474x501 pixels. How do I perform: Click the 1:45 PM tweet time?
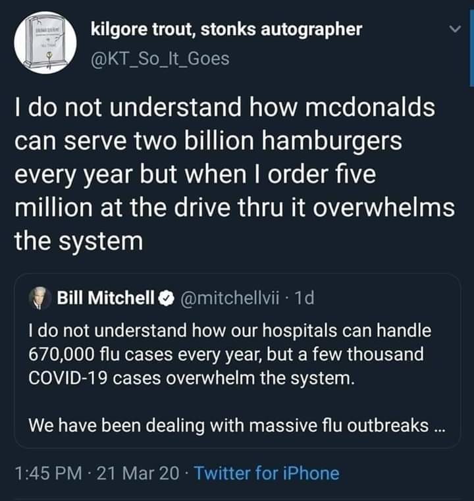(47, 473)
